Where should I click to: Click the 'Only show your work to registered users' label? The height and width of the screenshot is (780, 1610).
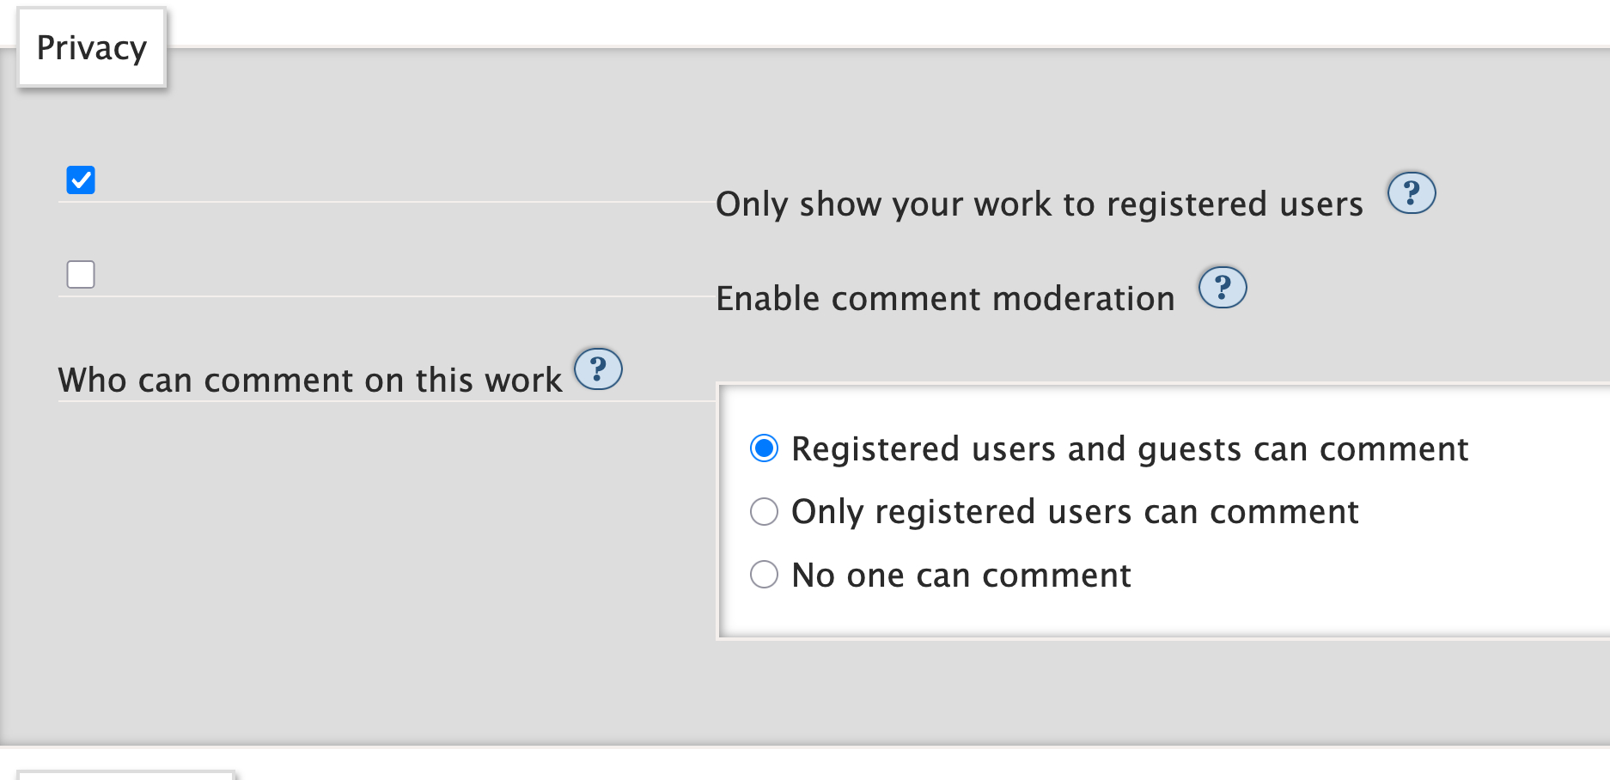point(1039,204)
